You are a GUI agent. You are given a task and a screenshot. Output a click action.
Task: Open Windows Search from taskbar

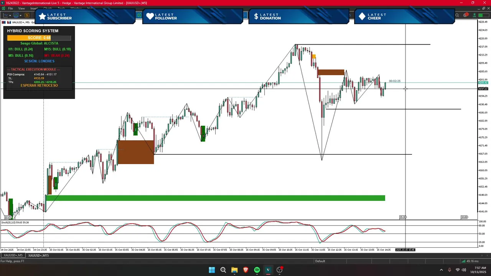pos(223,270)
